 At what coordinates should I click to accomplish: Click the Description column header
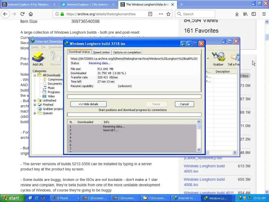tap(225, 72)
